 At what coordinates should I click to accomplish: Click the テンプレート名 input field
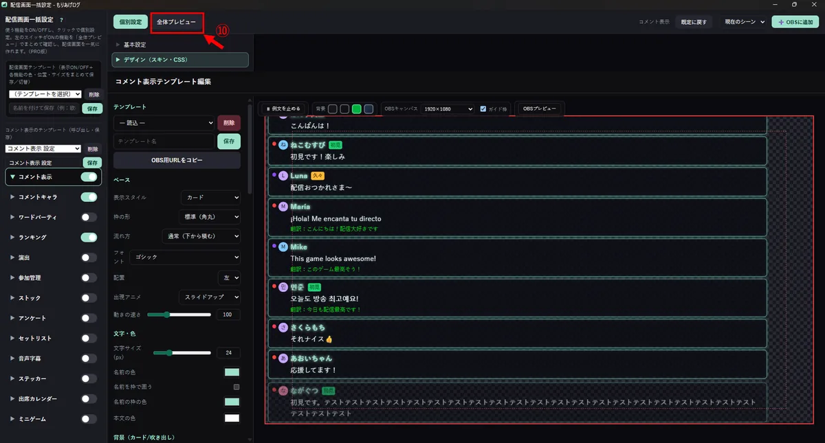click(164, 141)
